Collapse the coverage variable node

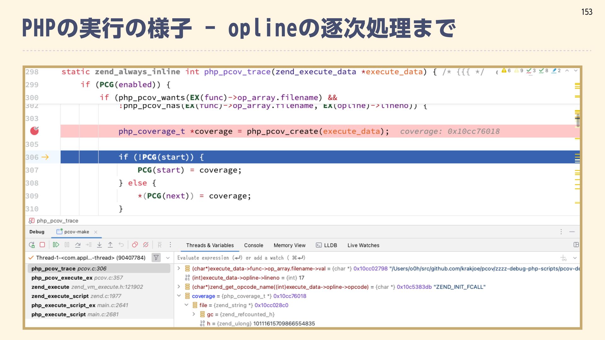pyautogui.click(x=179, y=296)
